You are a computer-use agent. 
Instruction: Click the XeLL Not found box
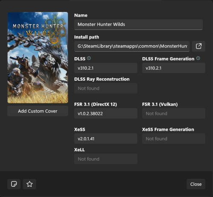click(x=106, y=159)
